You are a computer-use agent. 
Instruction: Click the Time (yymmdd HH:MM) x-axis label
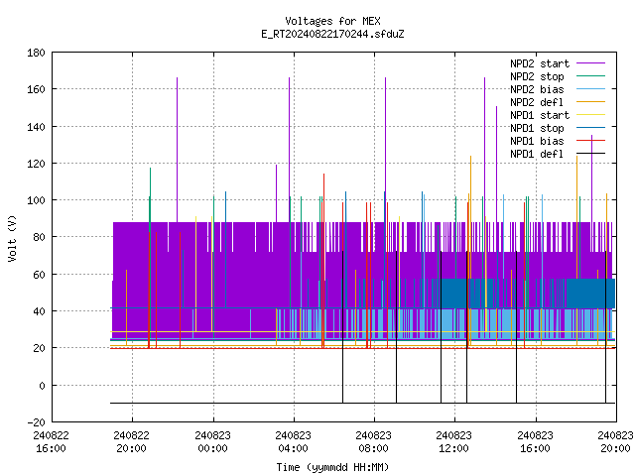click(x=332, y=467)
